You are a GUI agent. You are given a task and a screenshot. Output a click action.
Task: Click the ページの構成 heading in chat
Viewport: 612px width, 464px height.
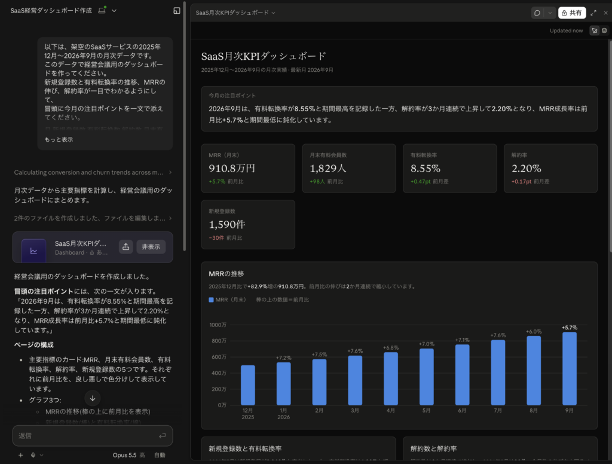[x=34, y=345]
